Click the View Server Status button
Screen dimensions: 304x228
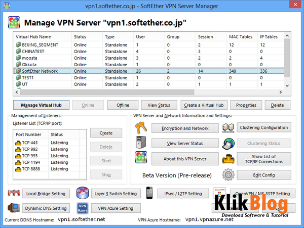point(185,143)
